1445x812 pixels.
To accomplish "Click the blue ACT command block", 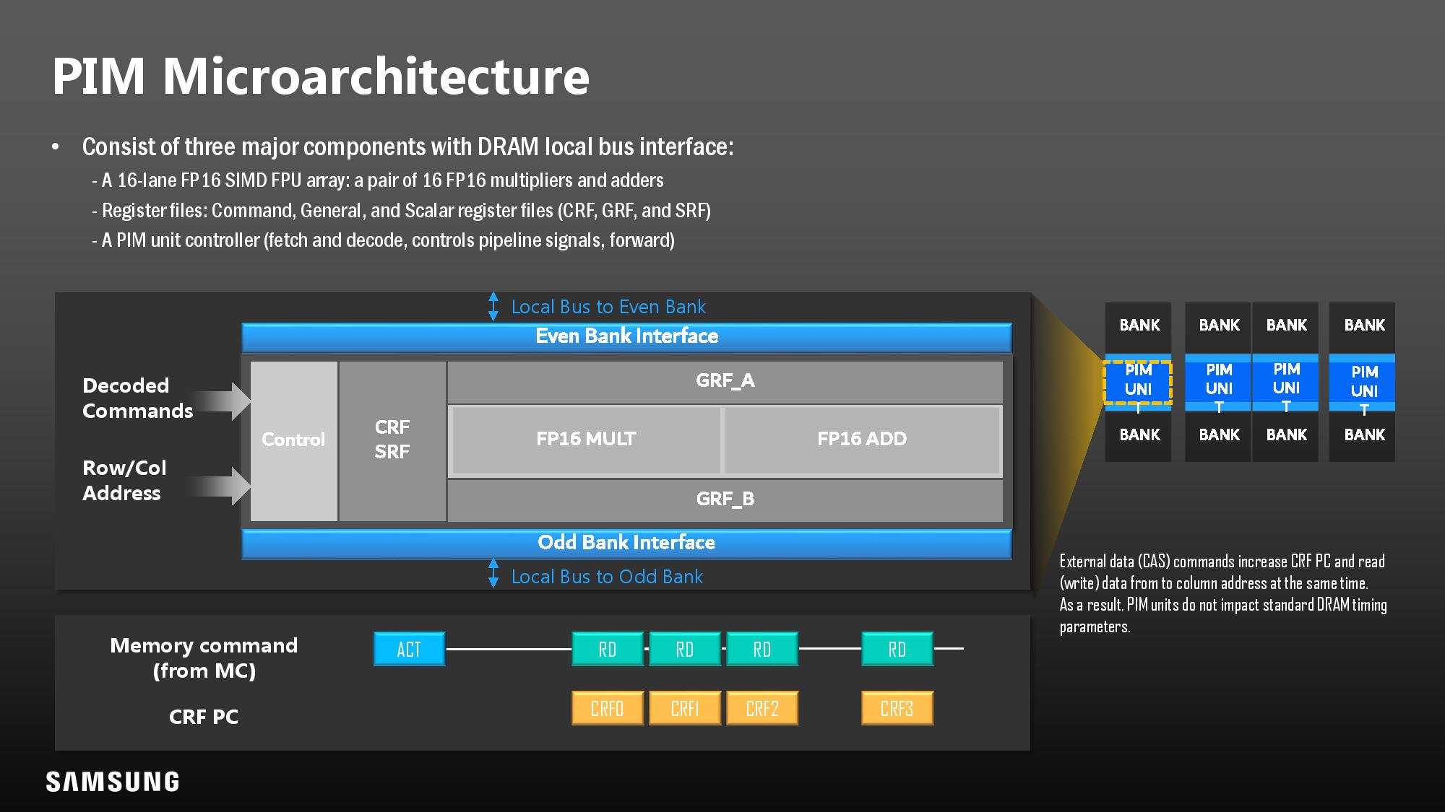I will 409,649.
